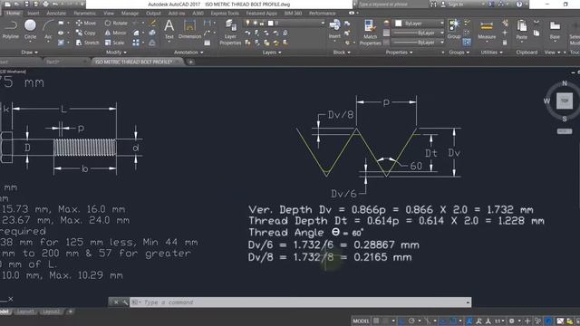Click TOP face of the ViewCube

(565, 101)
